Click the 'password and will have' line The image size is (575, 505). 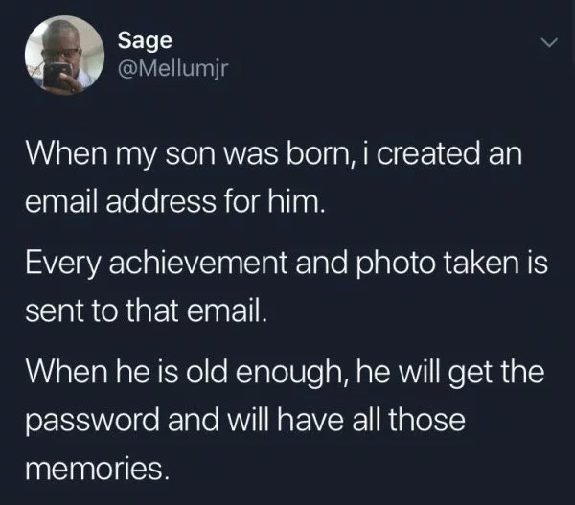point(245,420)
